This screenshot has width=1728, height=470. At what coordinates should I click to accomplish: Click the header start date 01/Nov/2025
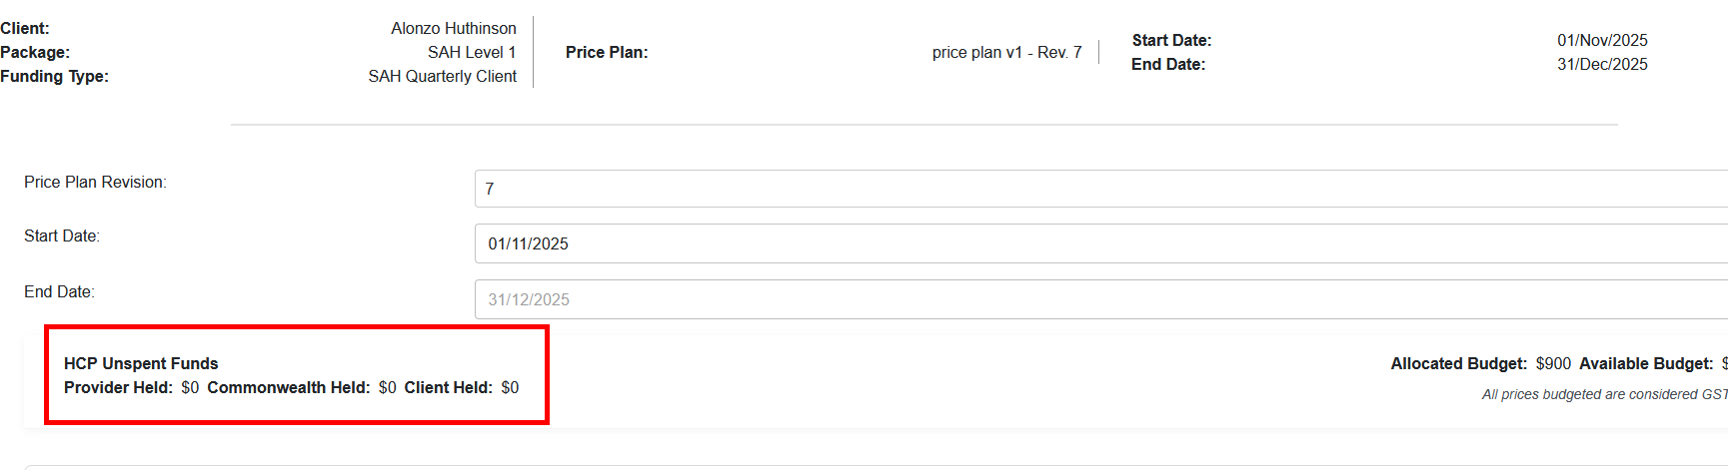click(x=1602, y=40)
